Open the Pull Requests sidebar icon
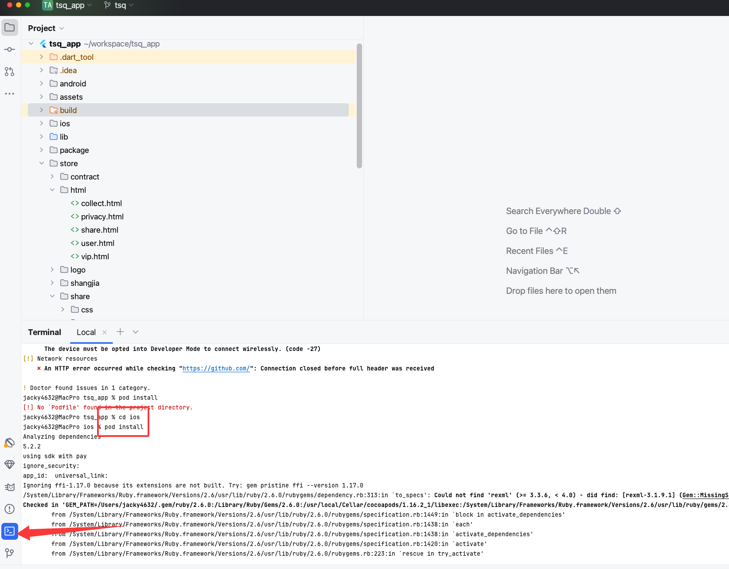This screenshot has width=729, height=569. tap(9, 71)
